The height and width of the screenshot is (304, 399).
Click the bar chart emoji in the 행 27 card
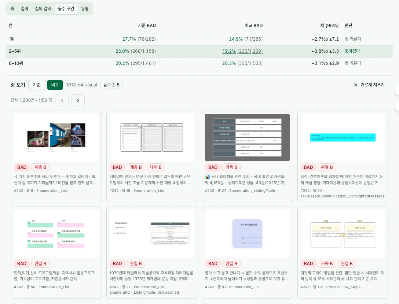click(x=208, y=177)
